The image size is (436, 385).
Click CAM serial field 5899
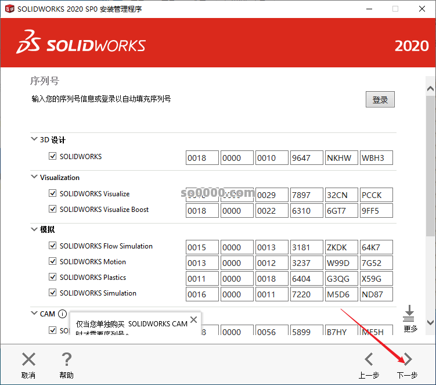pos(307,330)
